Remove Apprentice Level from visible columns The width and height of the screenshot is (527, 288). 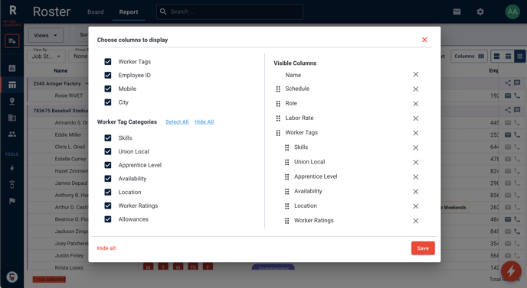click(x=415, y=177)
